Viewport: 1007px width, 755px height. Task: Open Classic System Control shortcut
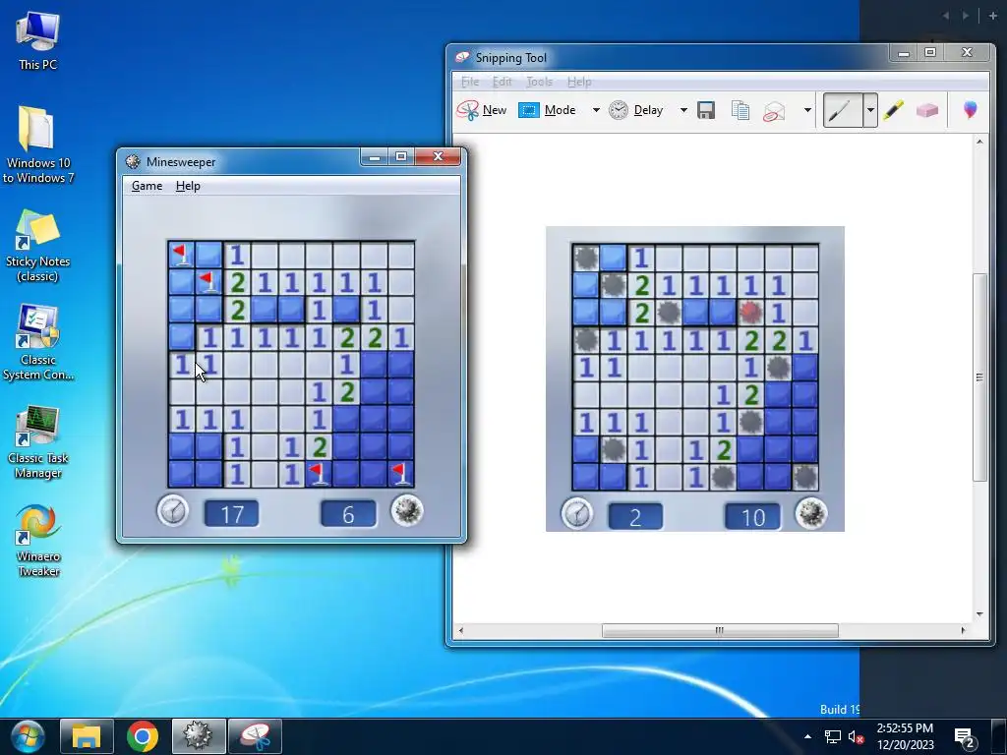(x=37, y=343)
